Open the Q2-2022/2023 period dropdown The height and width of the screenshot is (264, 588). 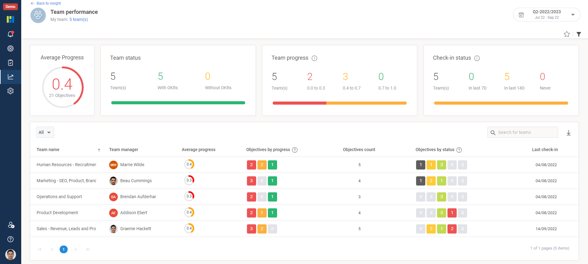click(x=546, y=14)
